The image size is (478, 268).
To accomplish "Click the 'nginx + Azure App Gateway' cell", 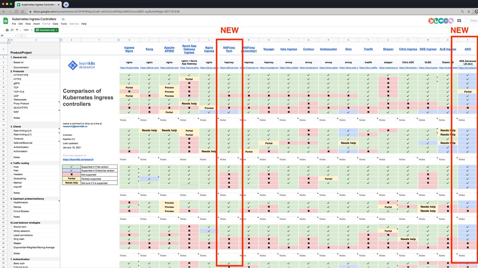I will tap(189, 62).
